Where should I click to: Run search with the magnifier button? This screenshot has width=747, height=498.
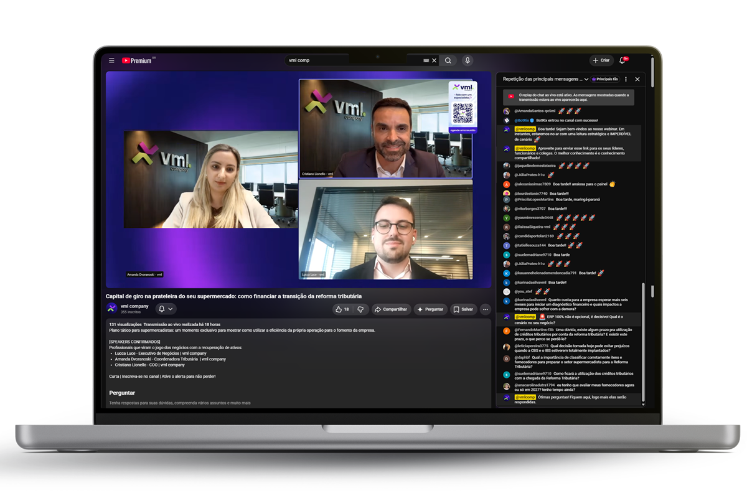(448, 60)
